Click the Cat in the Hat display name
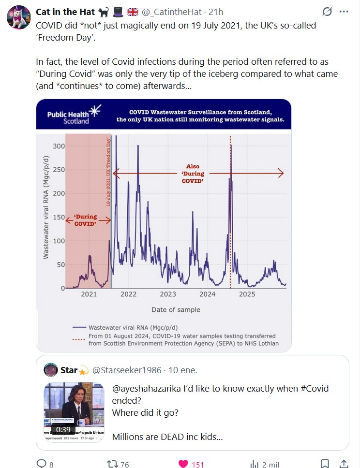Screen dimensions: 360x468 (65, 12)
